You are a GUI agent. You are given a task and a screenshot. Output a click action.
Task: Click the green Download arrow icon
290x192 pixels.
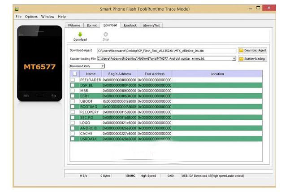(80, 34)
